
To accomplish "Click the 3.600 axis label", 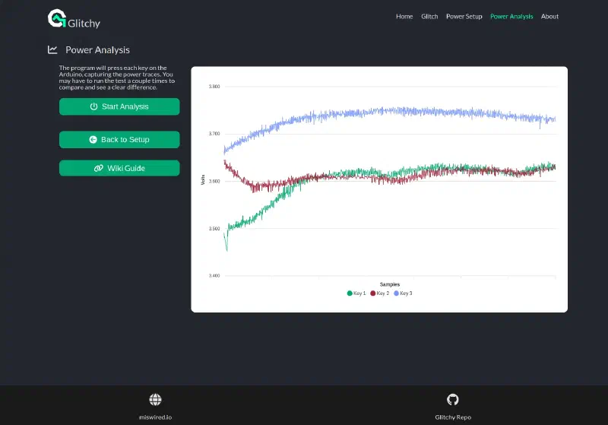I will [214, 181].
